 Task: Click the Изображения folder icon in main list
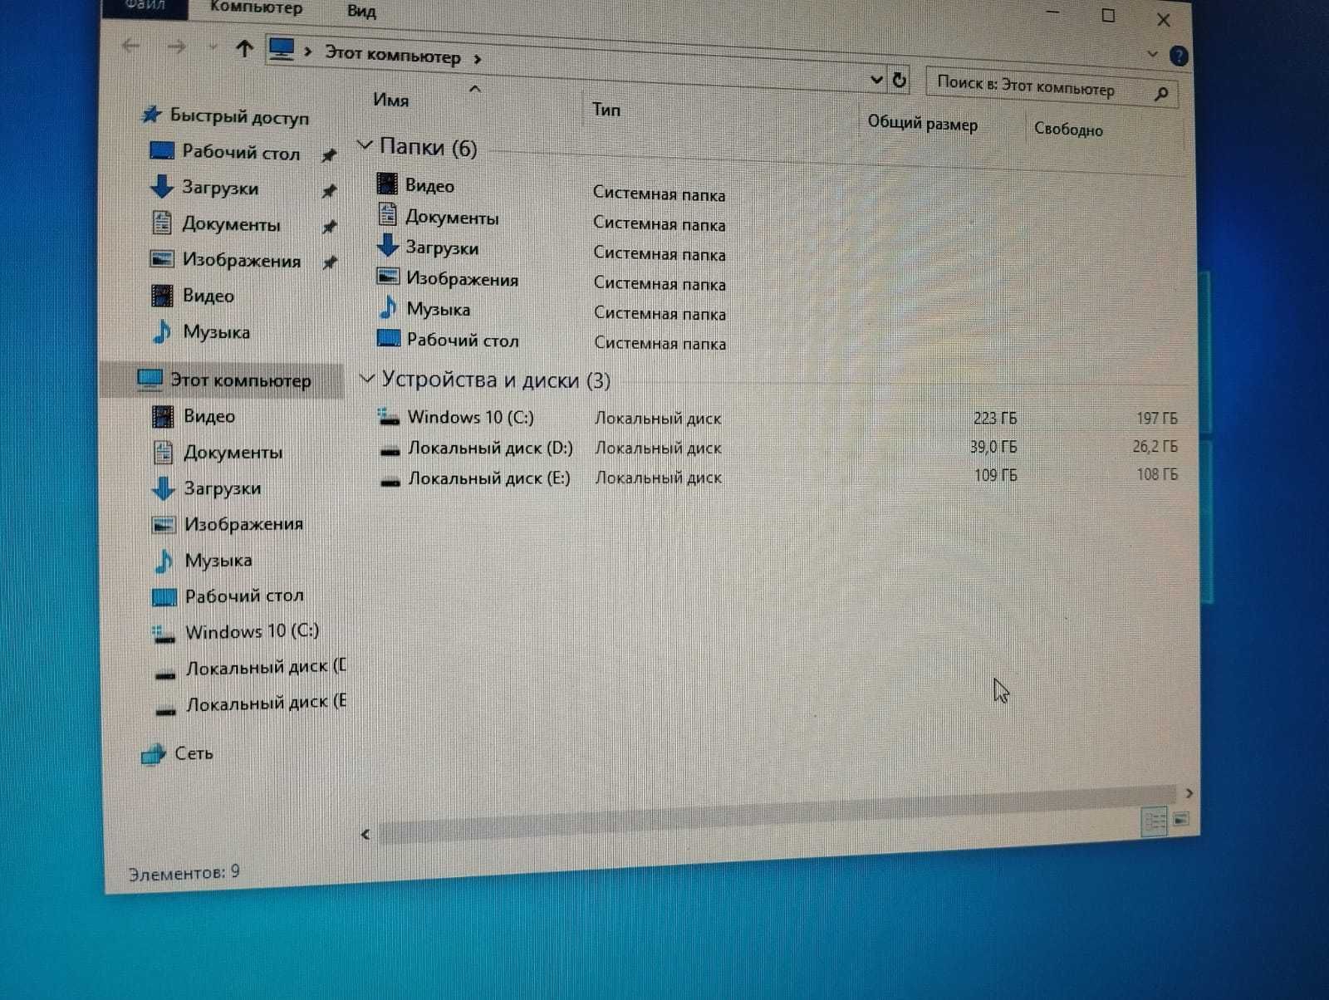[x=388, y=277]
